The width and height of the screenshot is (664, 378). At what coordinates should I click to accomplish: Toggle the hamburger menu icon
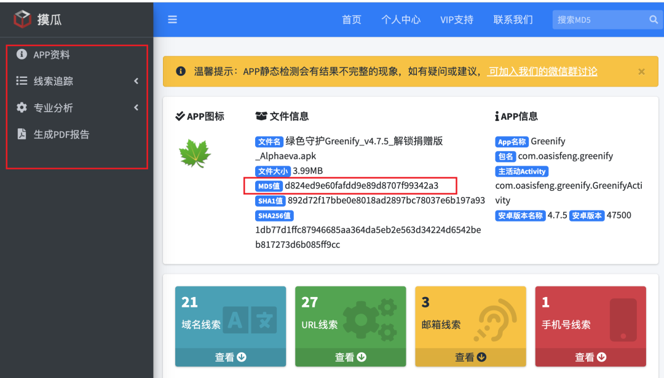172,20
